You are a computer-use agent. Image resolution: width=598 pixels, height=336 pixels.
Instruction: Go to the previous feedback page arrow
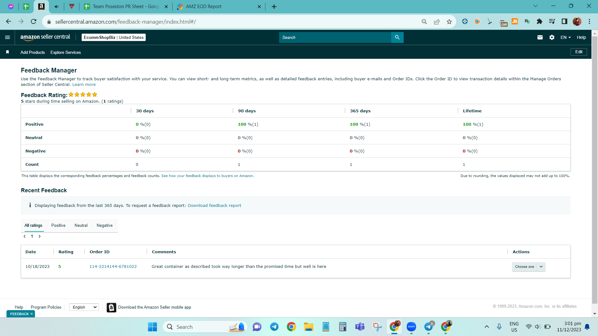tap(25, 236)
